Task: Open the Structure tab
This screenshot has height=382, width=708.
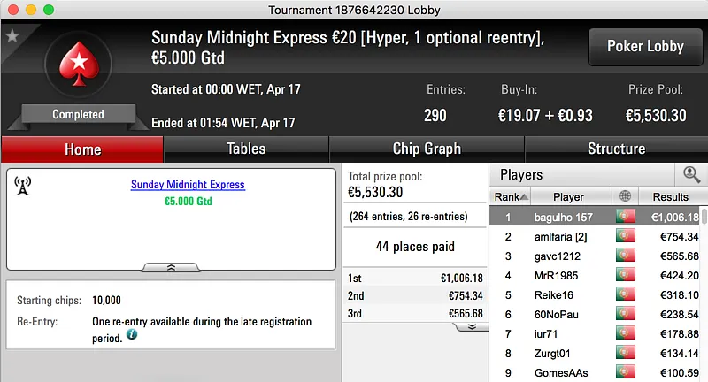Action: [x=616, y=149]
